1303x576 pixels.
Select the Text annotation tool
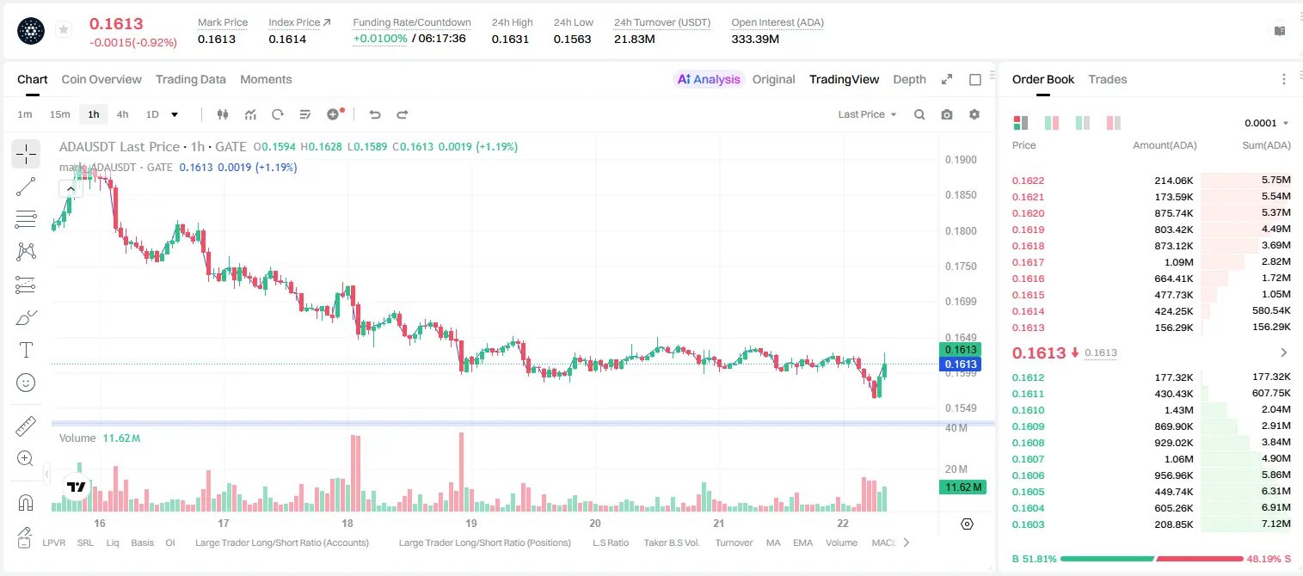click(26, 350)
